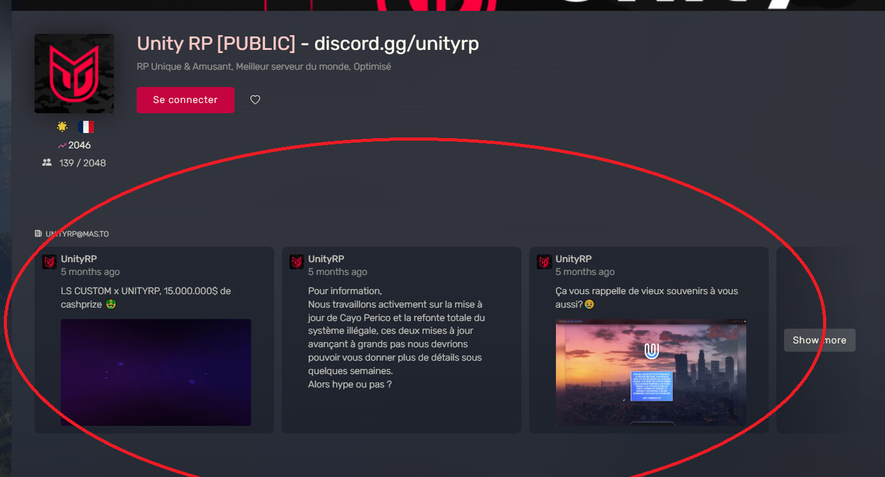This screenshot has width=885, height=477.
Task: Click the '5 months ago' timestamp on the Cayo Perico post
Action: (x=337, y=272)
